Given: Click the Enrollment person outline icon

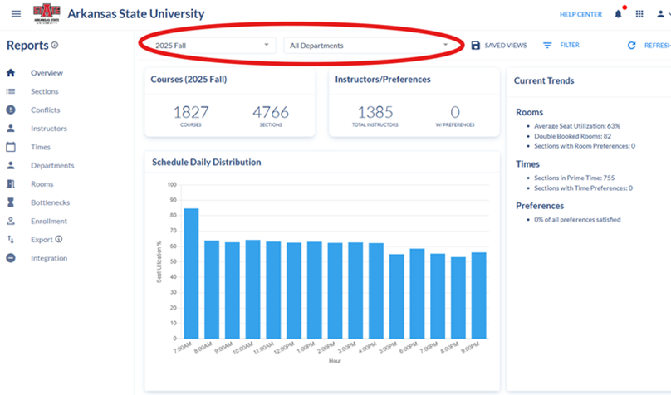Looking at the screenshot, I should point(11,221).
